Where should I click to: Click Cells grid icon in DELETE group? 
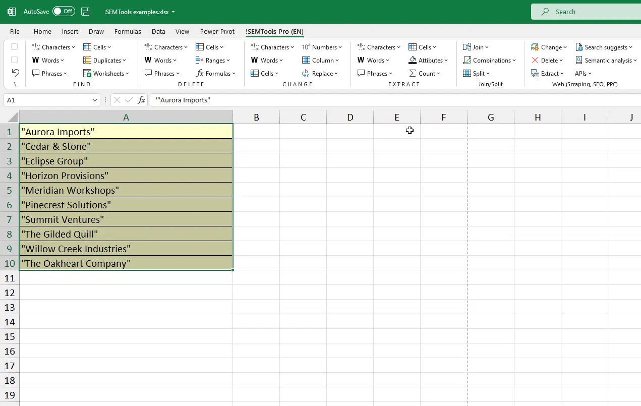[x=200, y=47]
